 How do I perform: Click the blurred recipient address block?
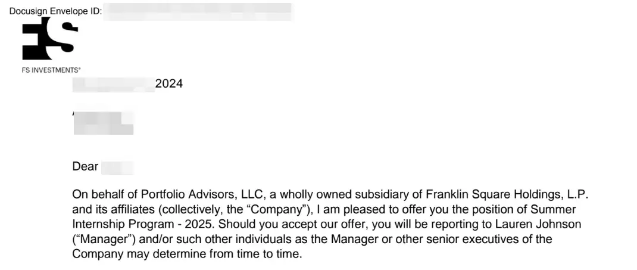103,122
